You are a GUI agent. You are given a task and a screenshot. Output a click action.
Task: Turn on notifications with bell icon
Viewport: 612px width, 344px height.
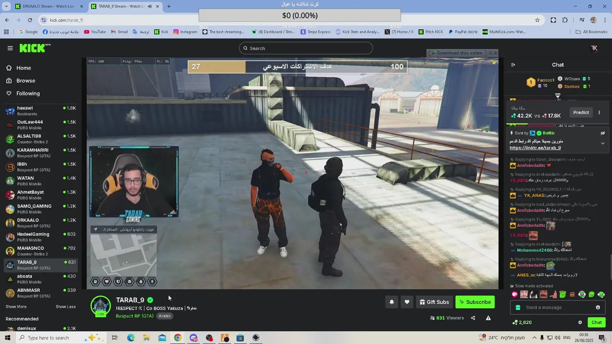[392, 302]
